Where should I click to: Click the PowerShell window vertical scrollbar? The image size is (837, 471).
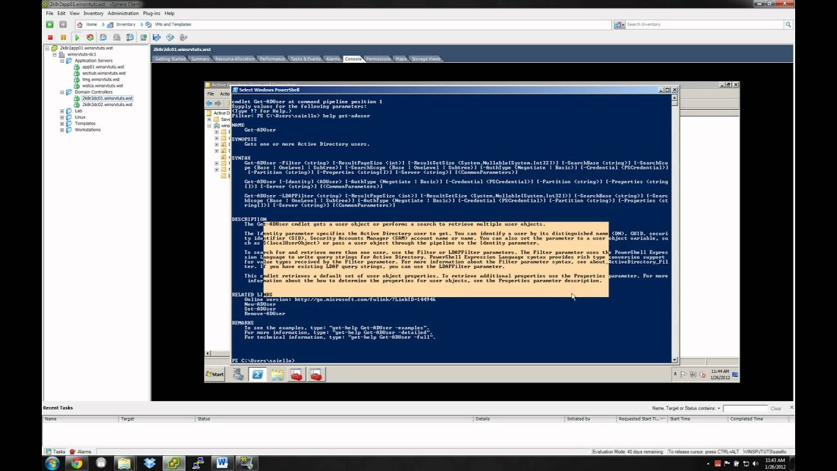(675, 228)
